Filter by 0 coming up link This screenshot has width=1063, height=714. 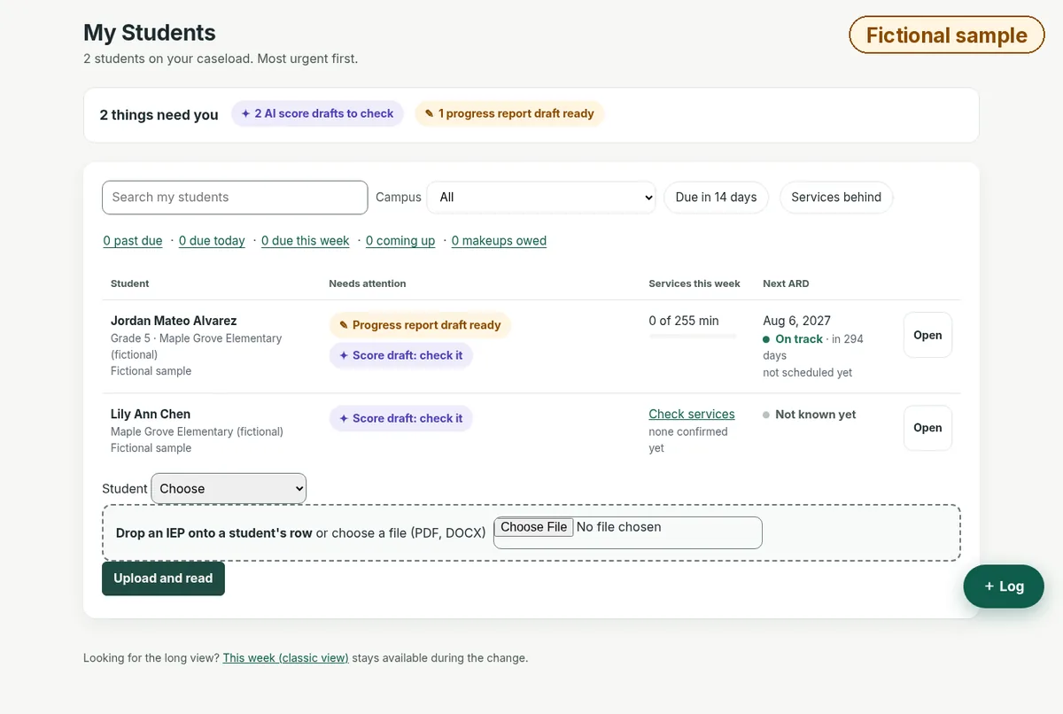tap(400, 241)
